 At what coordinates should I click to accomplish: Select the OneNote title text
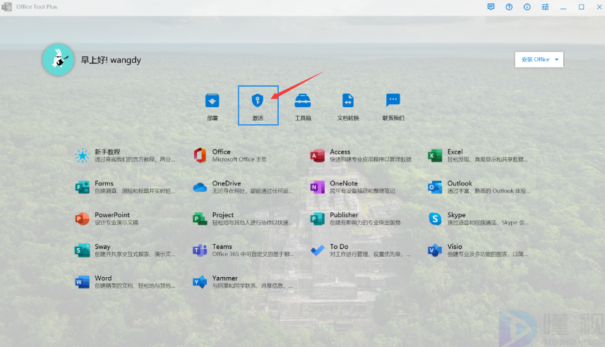(344, 183)
